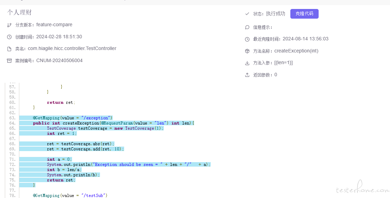Click the testCoverage.abs(ret) code line

coord(81,144)
